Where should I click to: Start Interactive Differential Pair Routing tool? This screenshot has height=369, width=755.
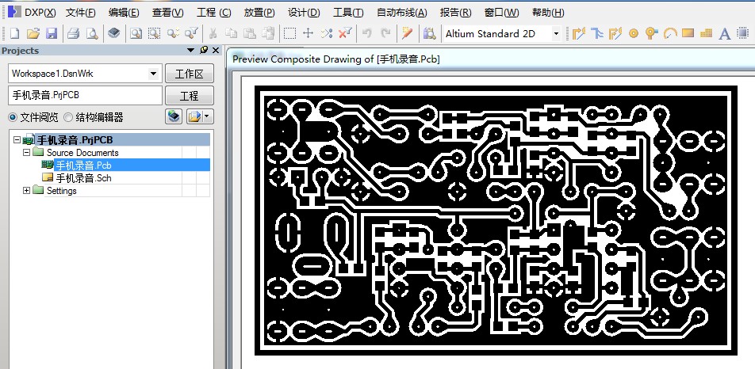coord(615,33)
